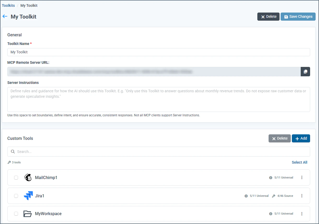The width and height of the screenshot is (319, 224).
Task: Copy the MCP Remote Server URL
Action: 305,71
